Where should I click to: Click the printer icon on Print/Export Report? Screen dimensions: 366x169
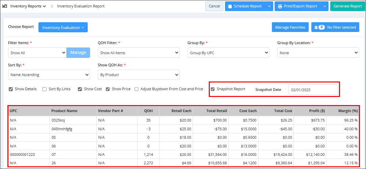pos(280,6)
